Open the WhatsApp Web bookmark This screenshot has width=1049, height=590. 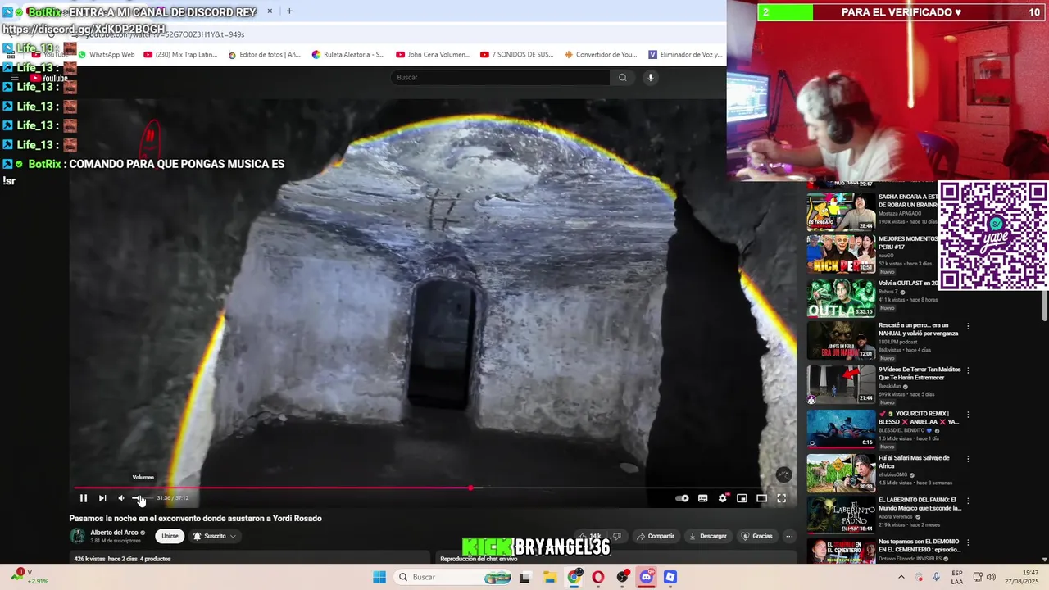click(x=106, y=55)
